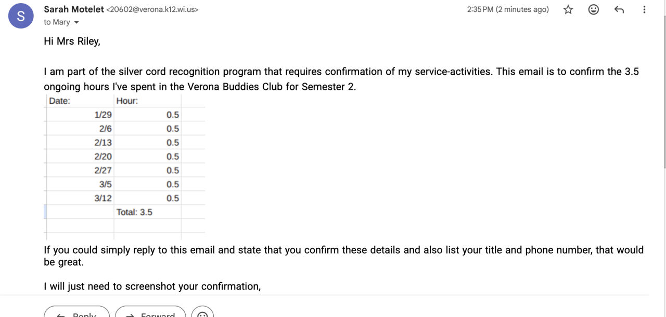Screen dimensions: 666x317
Task: Click the reply arrow icon in header
Action: pos(619,10)
